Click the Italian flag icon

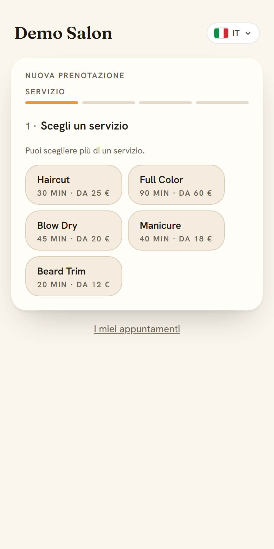tap(221, 33)
